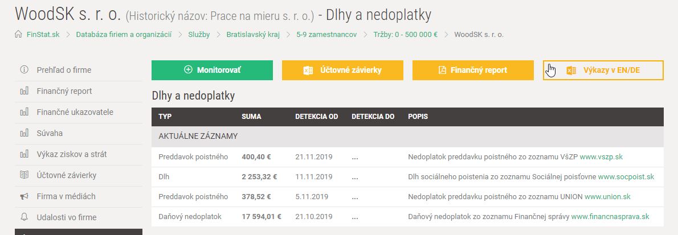
Task: Click the SUMA column header
Action: pyautogui.click(x=251, y=117)
